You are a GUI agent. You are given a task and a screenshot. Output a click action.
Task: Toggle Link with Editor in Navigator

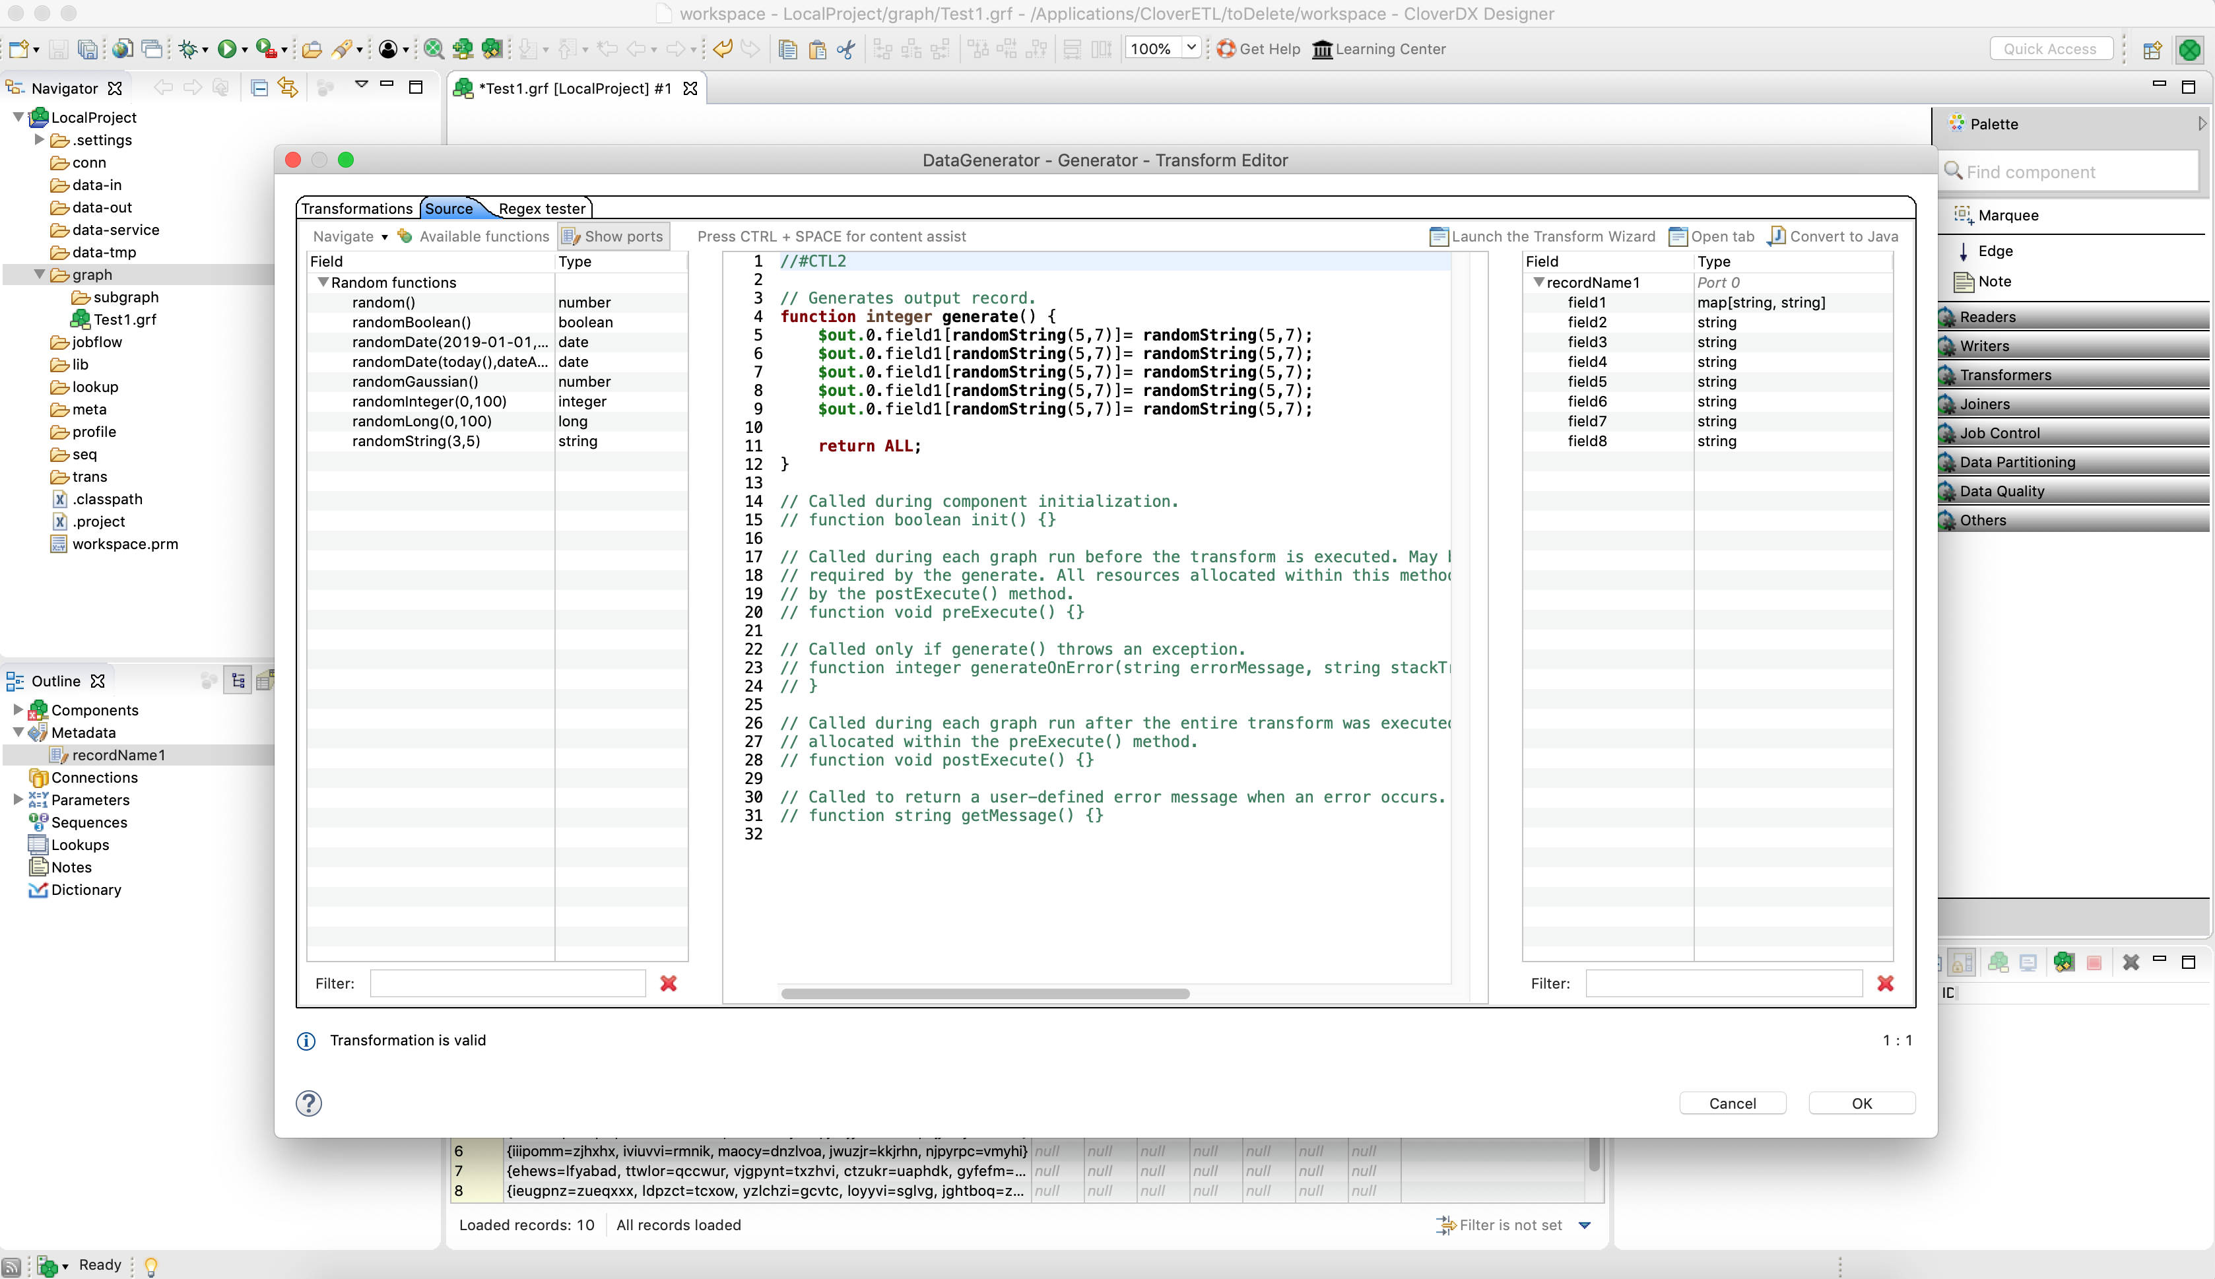coord(288,87)
